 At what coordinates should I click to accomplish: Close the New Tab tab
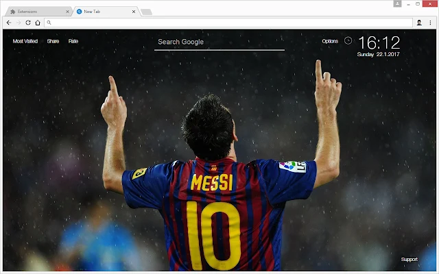click(x=134, y=12)
